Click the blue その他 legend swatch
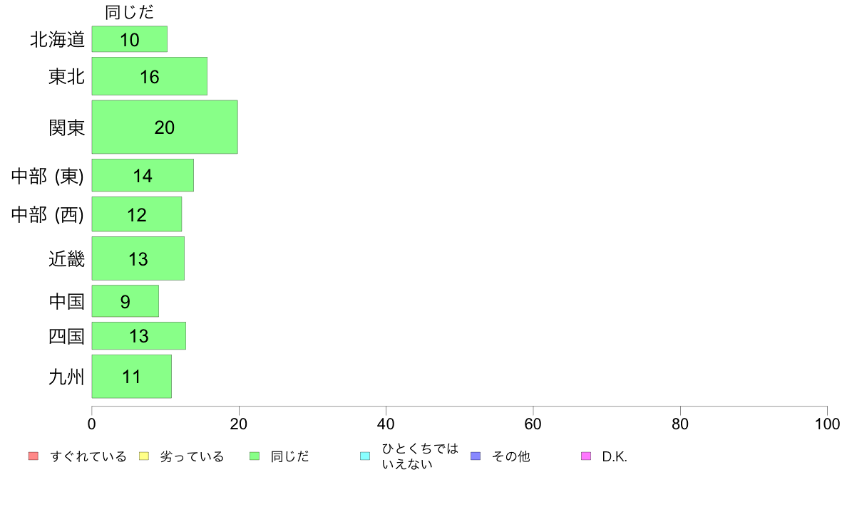The width and height of the screenshot is (847, 524). (476, 456)
